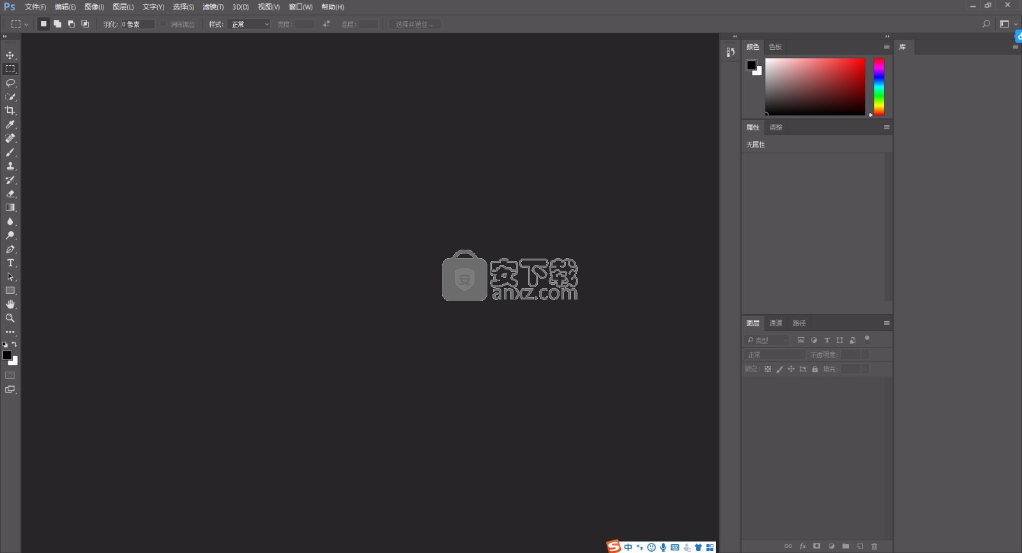Select the Gradient tool

point(10,208)
